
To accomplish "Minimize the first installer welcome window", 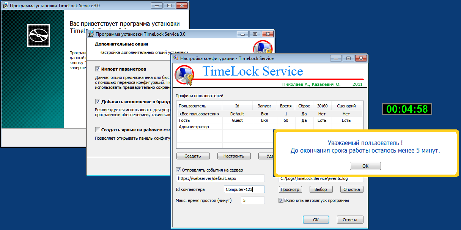I will (157, 6).
